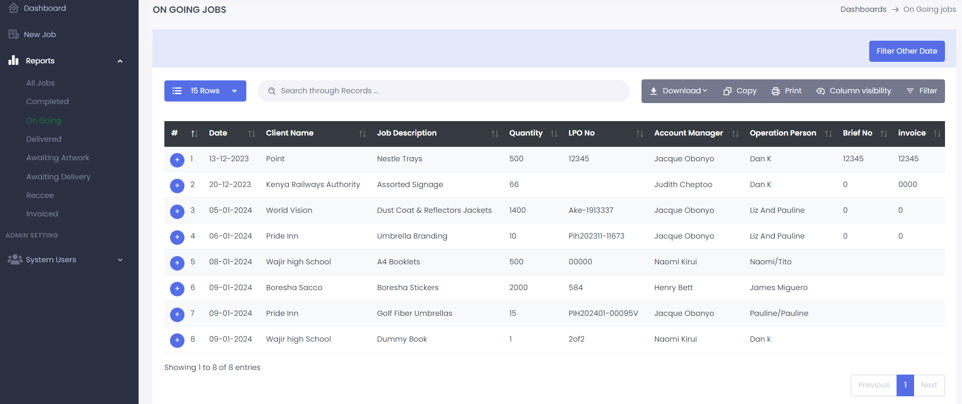962x404 pixels.
Task: Open All Jobs report
Action: 40,83
